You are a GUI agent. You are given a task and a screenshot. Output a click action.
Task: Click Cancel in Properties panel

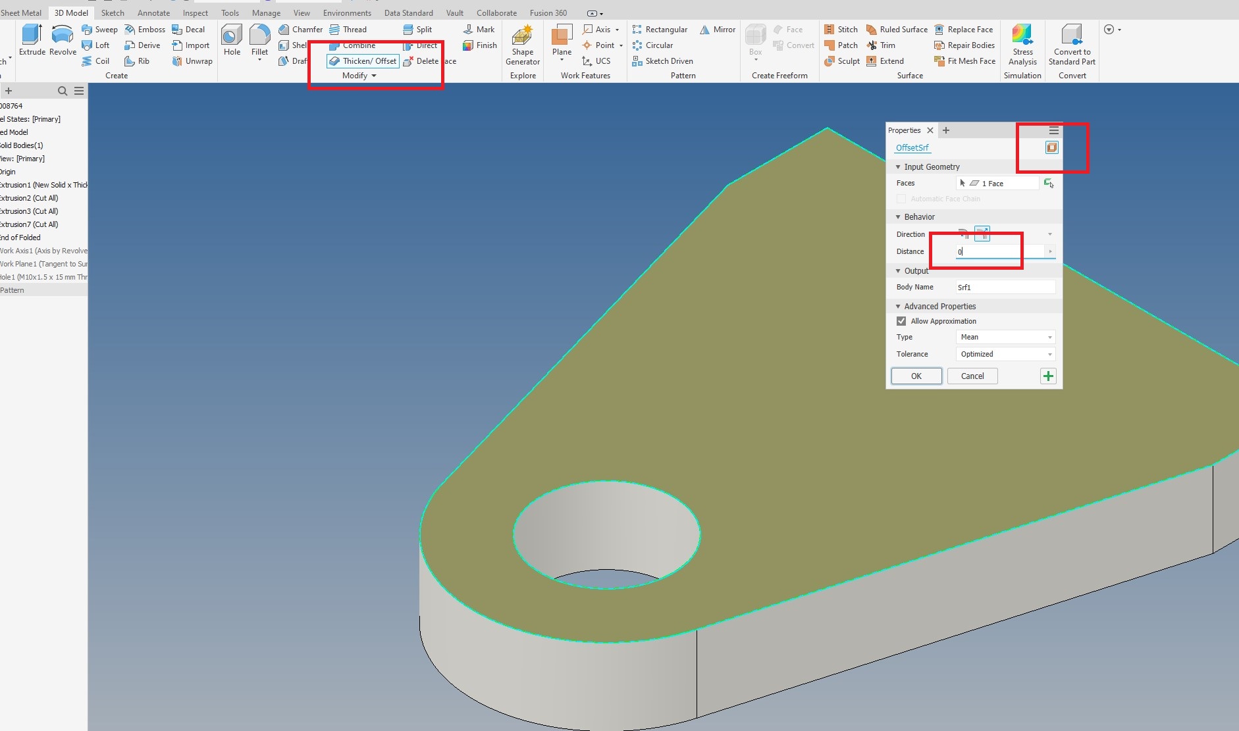coord(972,376)
